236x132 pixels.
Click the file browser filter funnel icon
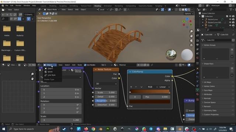coord(29,19)
